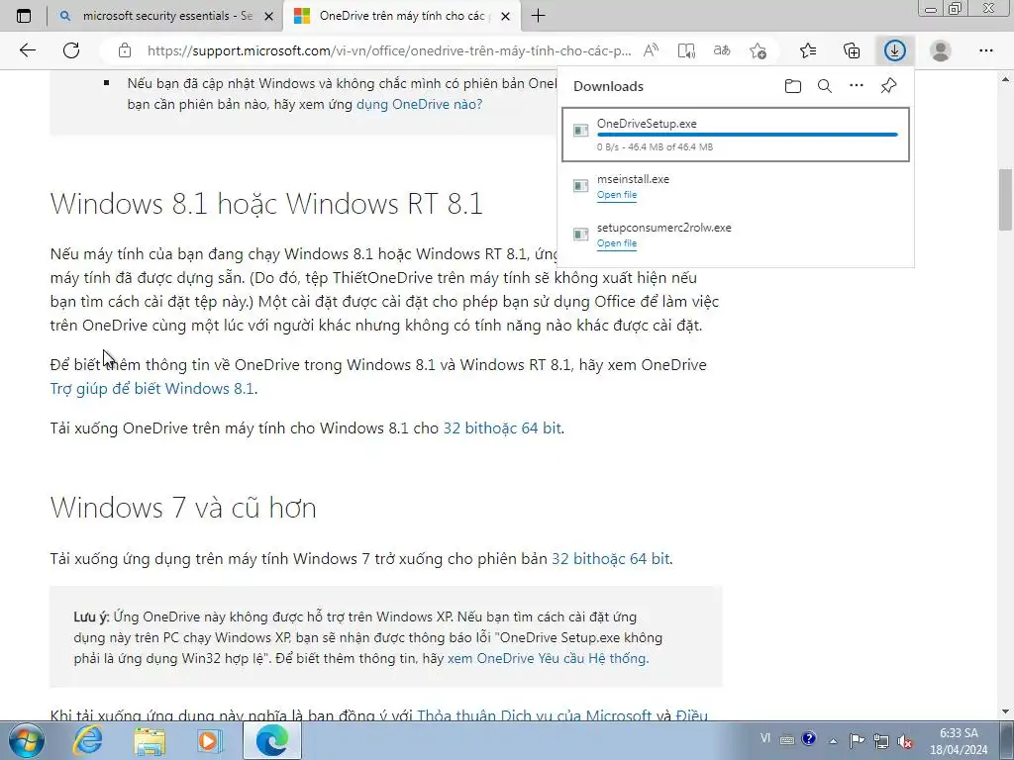The image size is (1014, 760).
Task: Click the Microsoft Edge taskbar icon
Action: coord(271,740)
